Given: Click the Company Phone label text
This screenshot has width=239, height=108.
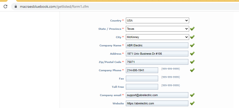Looking at the screenshot, I should (110, 70).
